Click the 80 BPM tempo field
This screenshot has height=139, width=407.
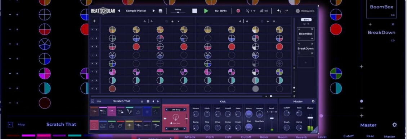221,11
